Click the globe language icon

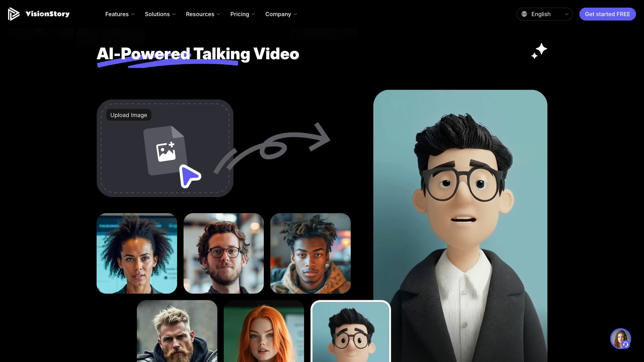click(524, 14)
